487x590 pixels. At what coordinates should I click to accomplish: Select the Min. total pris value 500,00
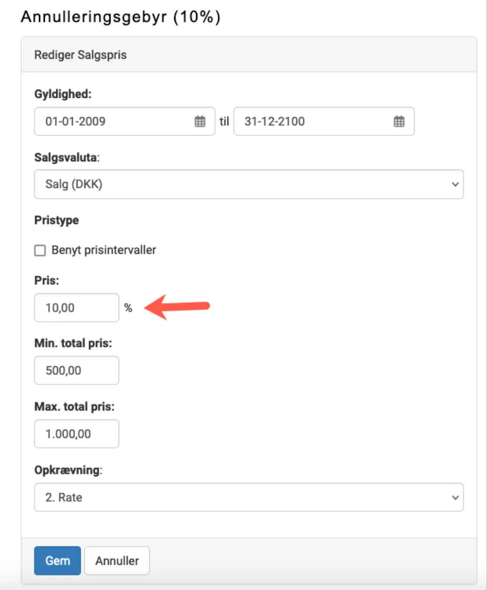[x=76, y=370]
